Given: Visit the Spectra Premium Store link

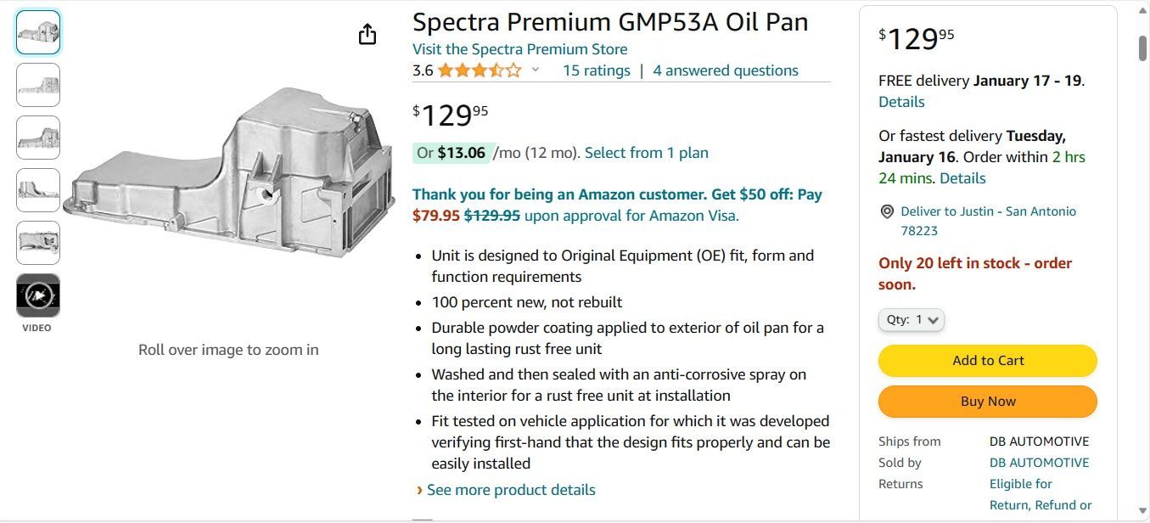Looking at the screenshot, I should (519, 49).
